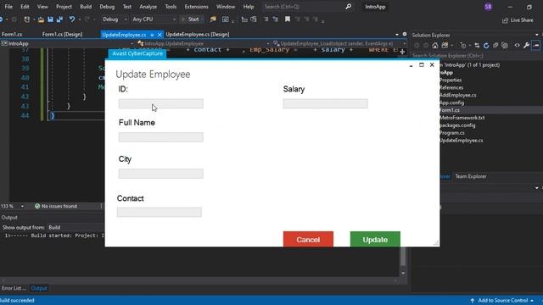
Task: Click the Home icon in Solution Explorer
Action: click(x=435, y=45)
